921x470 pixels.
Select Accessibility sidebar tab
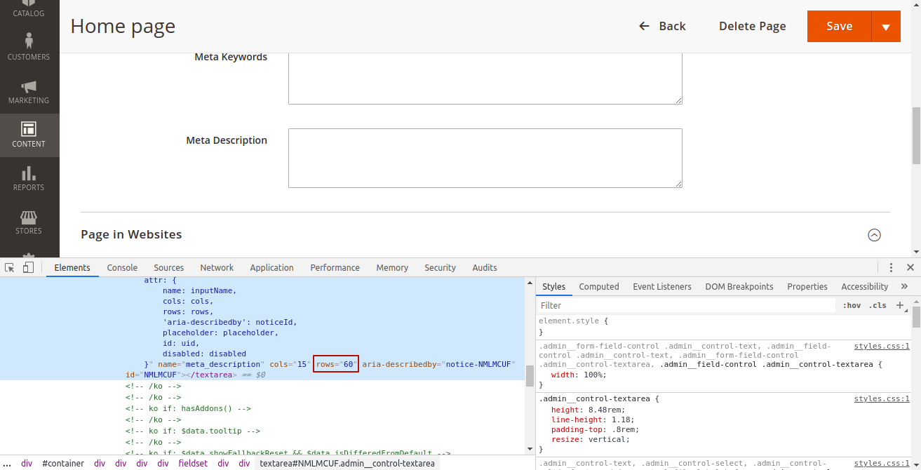pos(865,286)
